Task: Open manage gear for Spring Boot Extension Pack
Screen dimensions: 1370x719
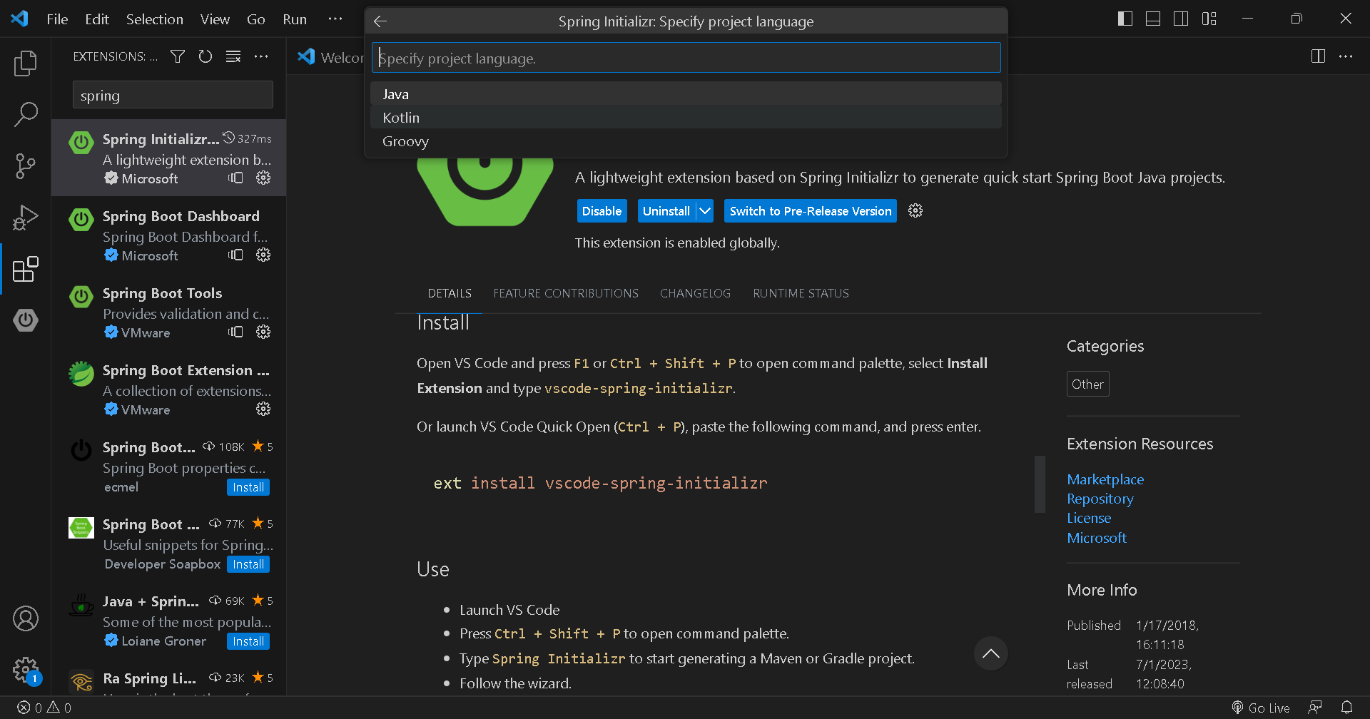Action: pos(263,409)
